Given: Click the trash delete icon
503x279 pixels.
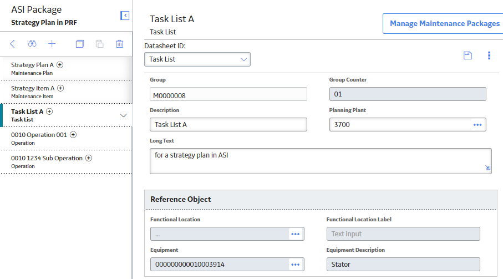Looking at the screenshot, I should (120, 44).
